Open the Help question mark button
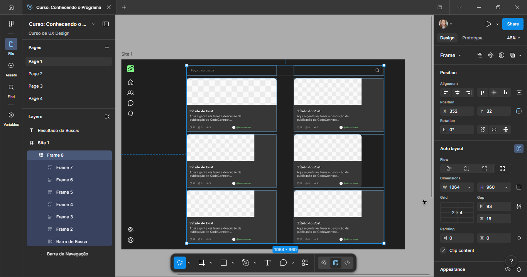 (x=511, y=261)
